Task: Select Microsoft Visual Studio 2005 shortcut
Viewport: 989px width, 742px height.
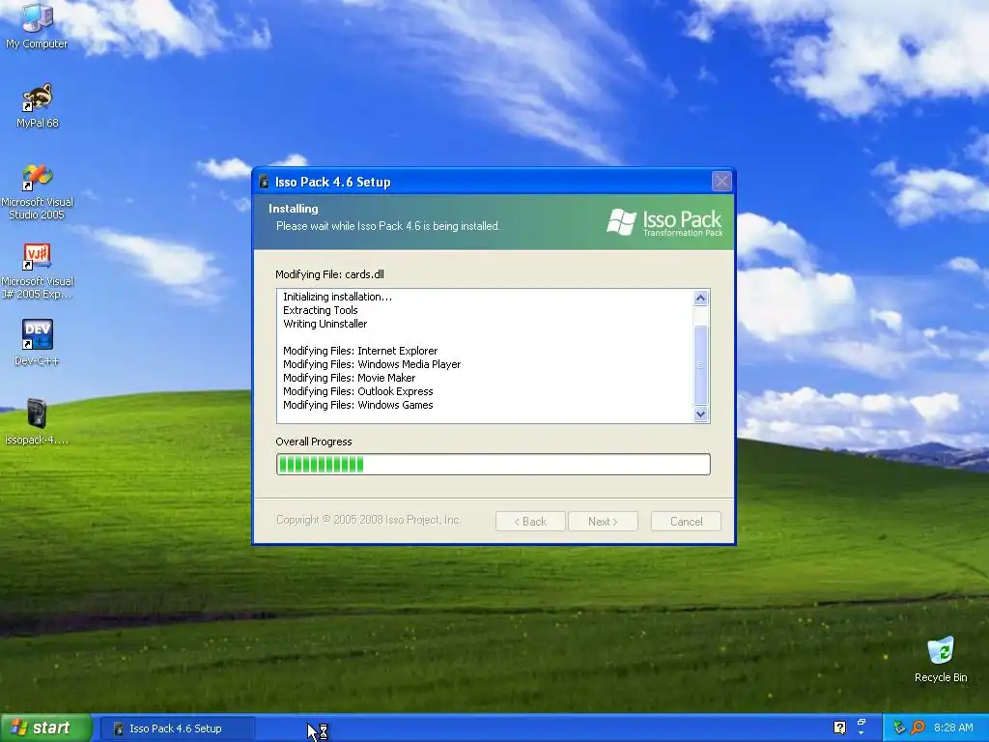Action: point(38,192)
